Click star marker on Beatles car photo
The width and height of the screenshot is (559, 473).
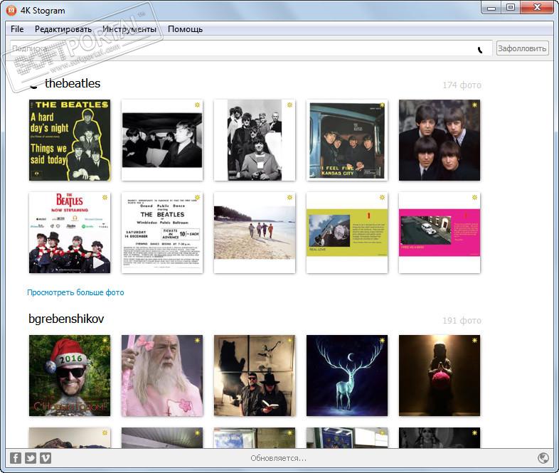197,105
